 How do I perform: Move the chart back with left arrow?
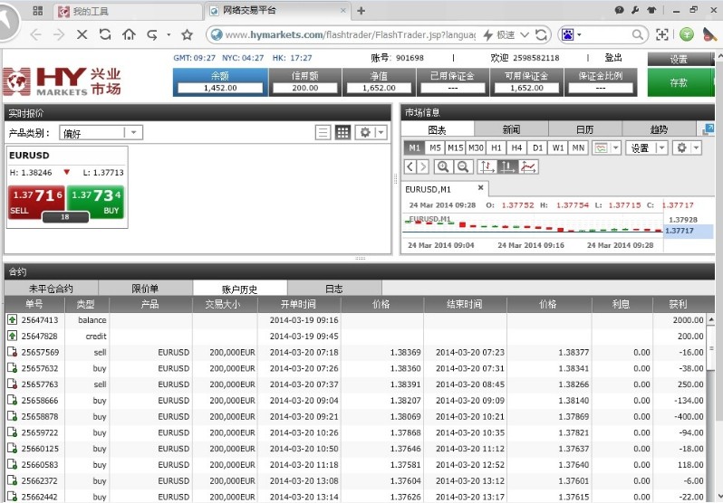[x=410, y=166]
